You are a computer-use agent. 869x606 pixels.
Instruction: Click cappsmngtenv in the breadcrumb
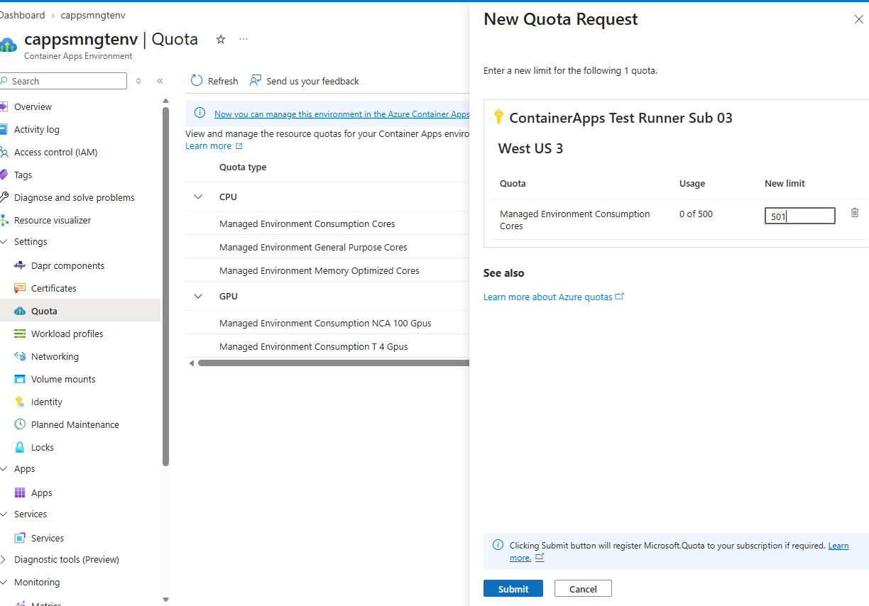(92, 15)
